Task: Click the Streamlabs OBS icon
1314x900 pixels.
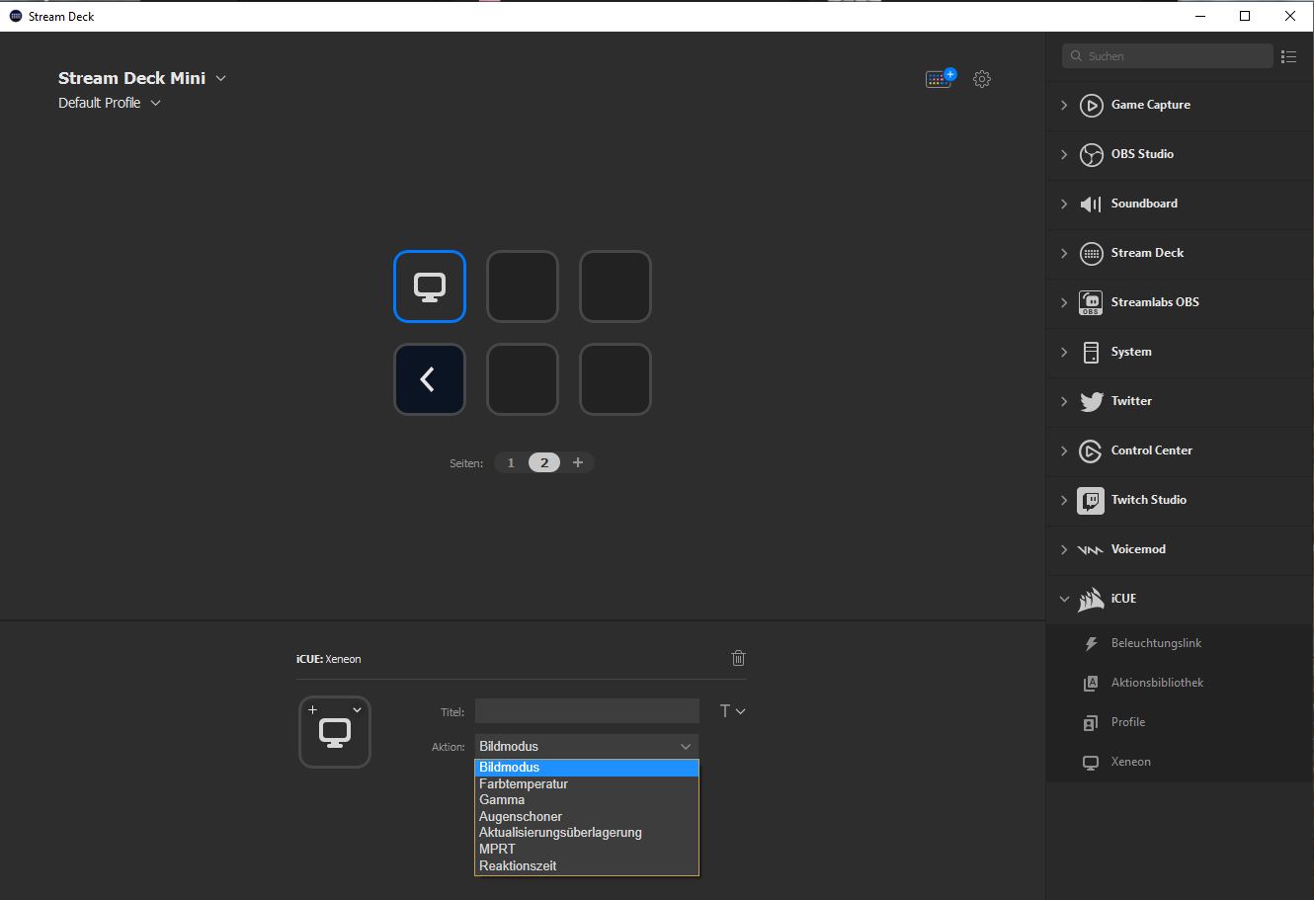Action: [x=1091, y=302]
